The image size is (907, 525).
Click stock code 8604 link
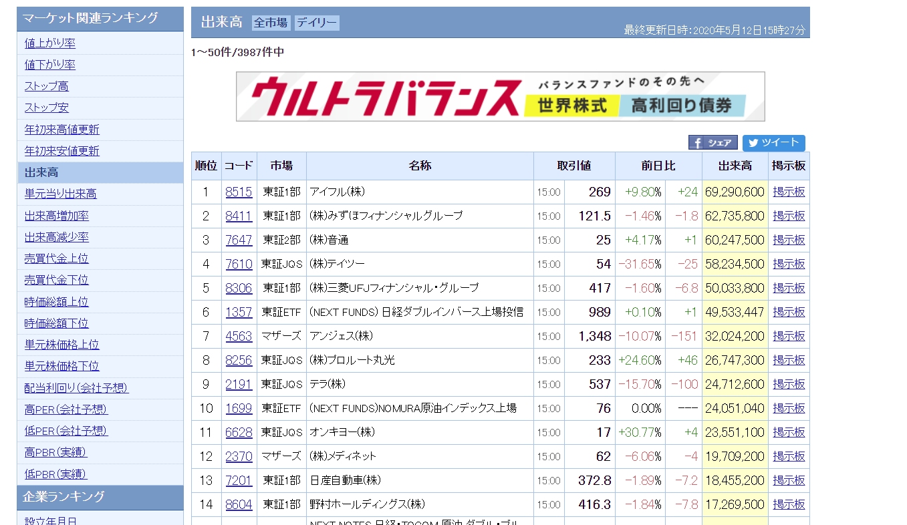point(239,504)
